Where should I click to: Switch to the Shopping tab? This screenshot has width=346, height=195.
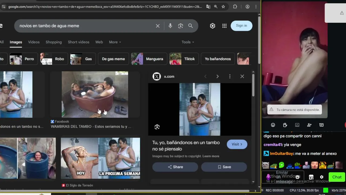point(54,42)
